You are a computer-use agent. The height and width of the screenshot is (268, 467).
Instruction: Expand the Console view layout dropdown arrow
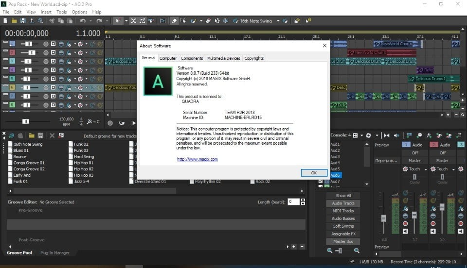coord(362,135)
